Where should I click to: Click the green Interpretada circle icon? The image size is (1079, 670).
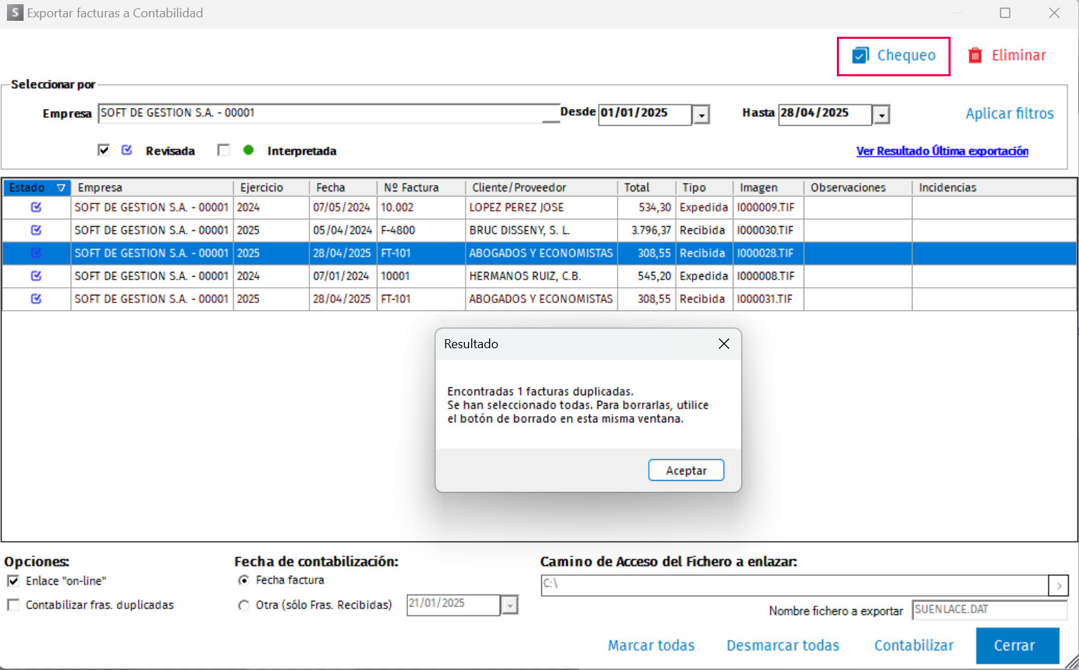pos(248,150)
